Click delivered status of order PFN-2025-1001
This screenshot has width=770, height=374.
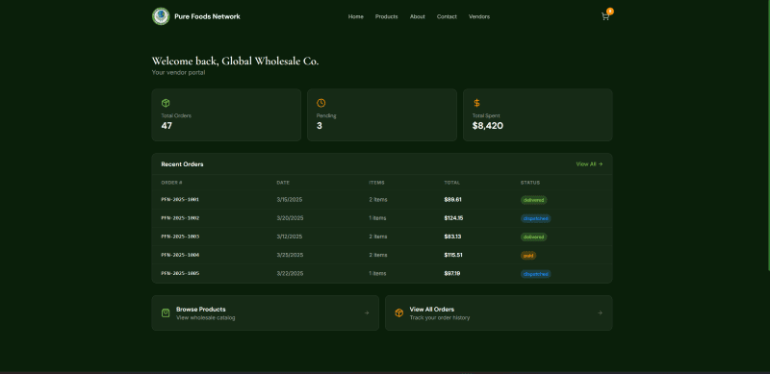point(534,200)
